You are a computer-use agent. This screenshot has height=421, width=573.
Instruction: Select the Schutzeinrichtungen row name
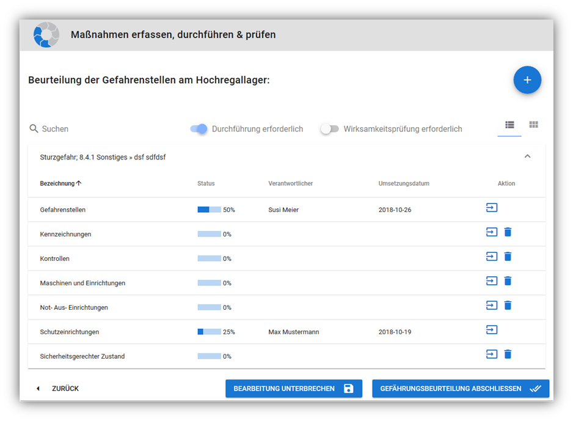70,332
